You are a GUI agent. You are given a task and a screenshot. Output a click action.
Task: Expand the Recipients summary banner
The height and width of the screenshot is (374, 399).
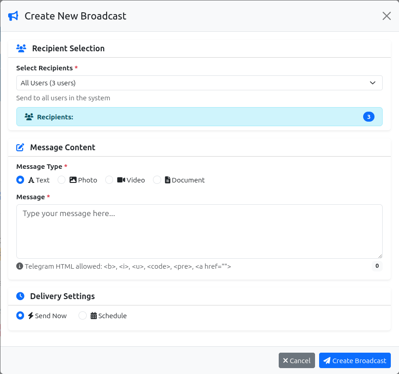click(199, 116)
